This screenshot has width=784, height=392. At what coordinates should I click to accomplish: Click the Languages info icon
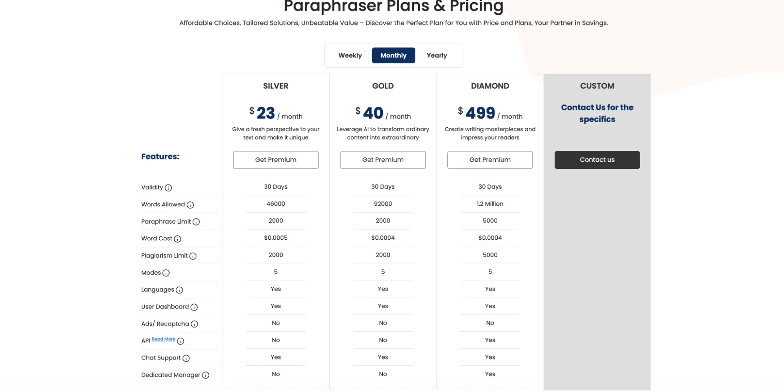click(x=179, y=290)
